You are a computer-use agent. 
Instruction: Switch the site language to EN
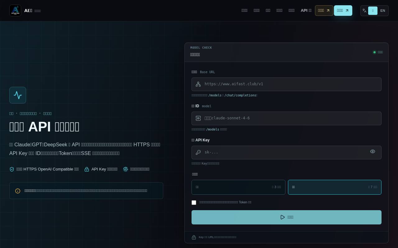coord(382,11)
